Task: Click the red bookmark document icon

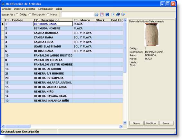Action: (x=102, y=15)
